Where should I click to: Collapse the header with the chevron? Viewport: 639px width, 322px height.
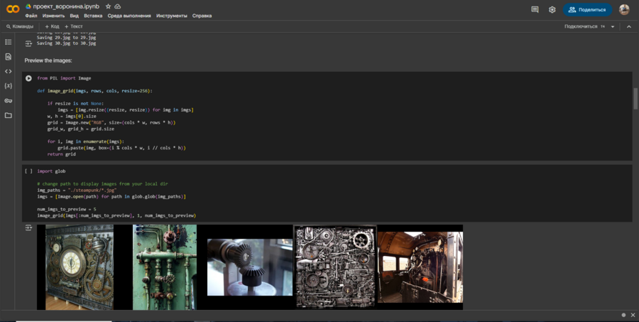(x=628, y=26)
